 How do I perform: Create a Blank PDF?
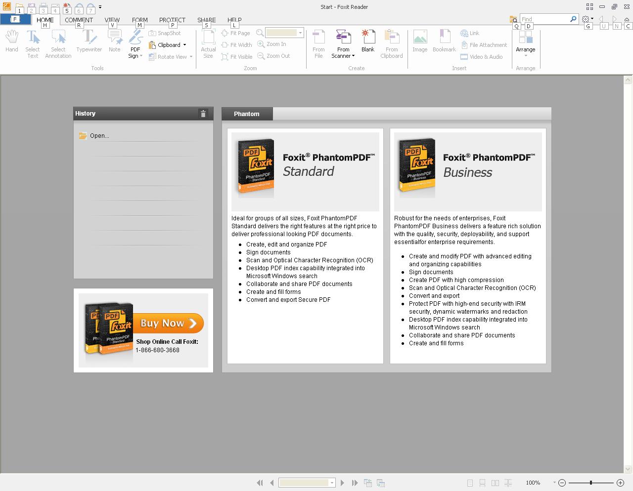[368, 41]
